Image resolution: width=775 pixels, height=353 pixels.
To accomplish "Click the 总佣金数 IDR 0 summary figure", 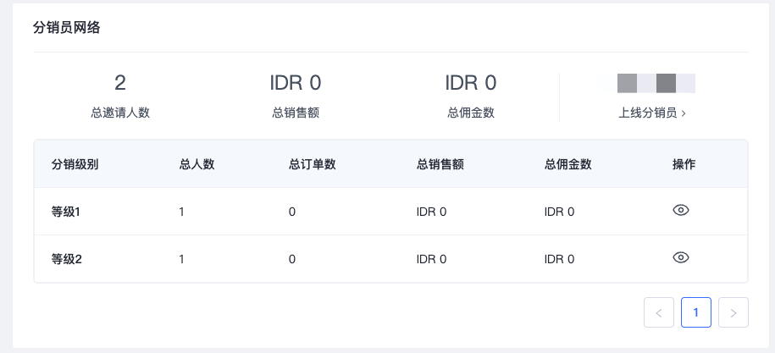I will click(471, 83).
